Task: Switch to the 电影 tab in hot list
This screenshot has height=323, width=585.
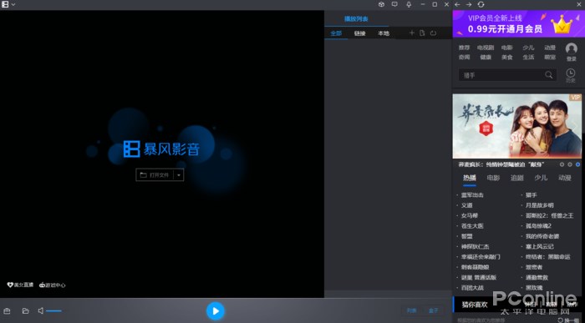Action: coord(493,178)
